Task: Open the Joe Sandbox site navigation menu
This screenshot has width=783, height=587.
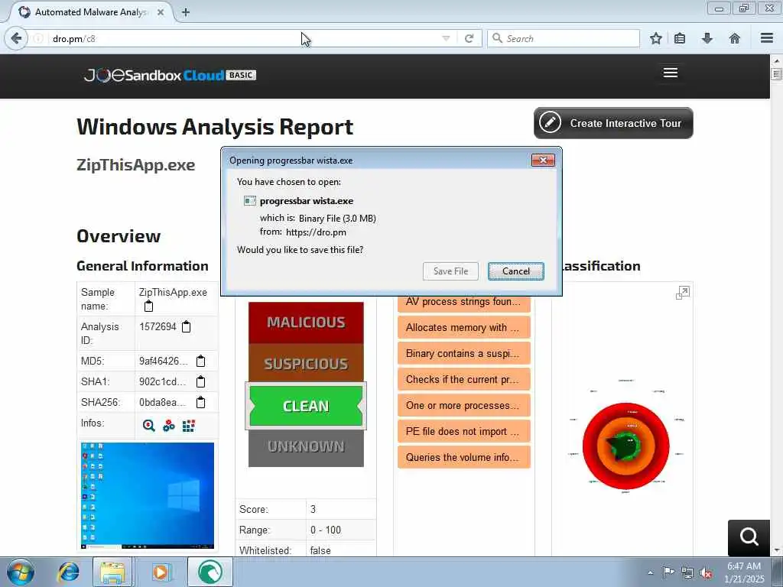Action: pos(670,73)
